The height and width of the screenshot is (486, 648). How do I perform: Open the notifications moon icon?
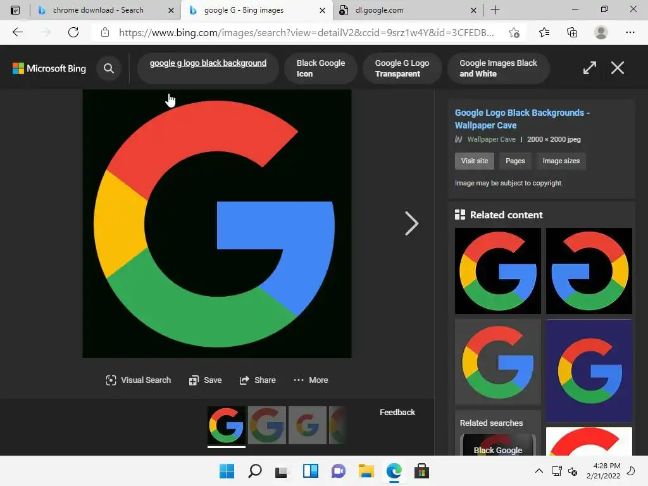pyautogui.click(x=631, y=471)
